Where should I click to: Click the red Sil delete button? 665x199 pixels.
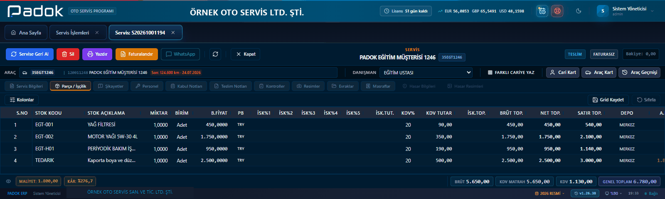pos(68,54)
